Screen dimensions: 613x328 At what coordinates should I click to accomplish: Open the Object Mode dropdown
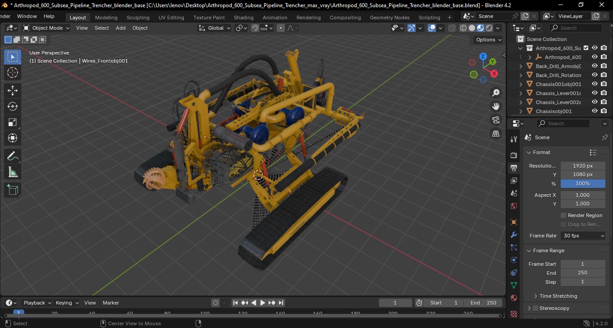coord(46,28)
